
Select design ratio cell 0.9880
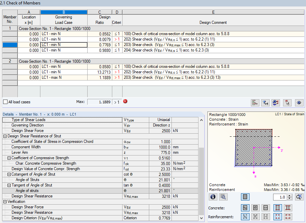click(100, 50)
